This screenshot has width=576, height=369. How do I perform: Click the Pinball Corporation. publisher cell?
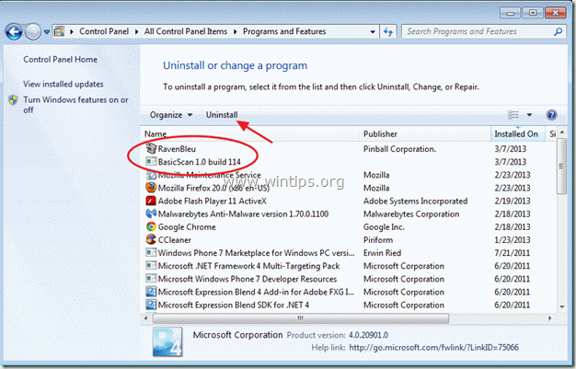pos(399,149)
